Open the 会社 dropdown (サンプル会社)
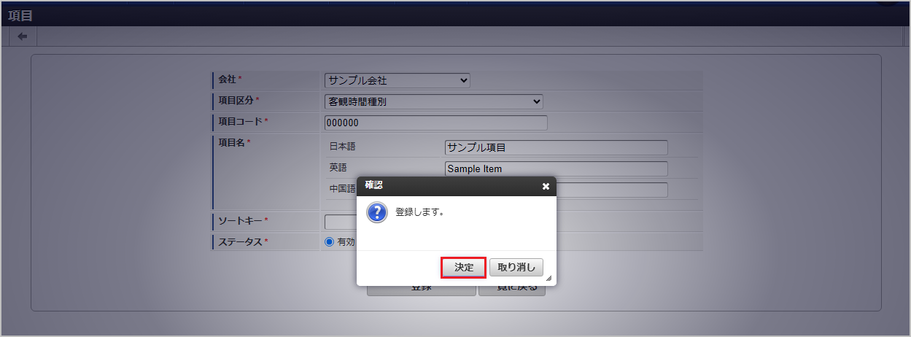The image size is (911, 337). [x=398, y=80]
